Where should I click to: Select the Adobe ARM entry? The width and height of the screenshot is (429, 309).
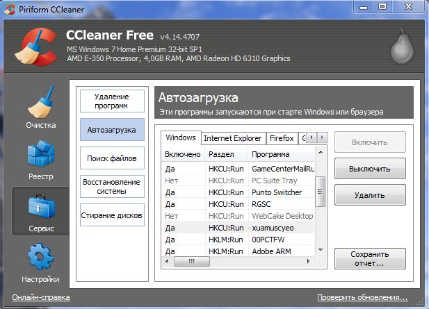(x=238, y=251)
